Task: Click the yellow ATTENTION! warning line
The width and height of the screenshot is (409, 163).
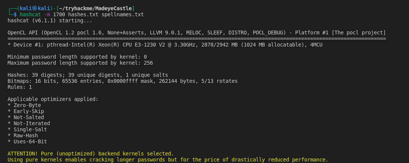Action: tap(91, 154)
